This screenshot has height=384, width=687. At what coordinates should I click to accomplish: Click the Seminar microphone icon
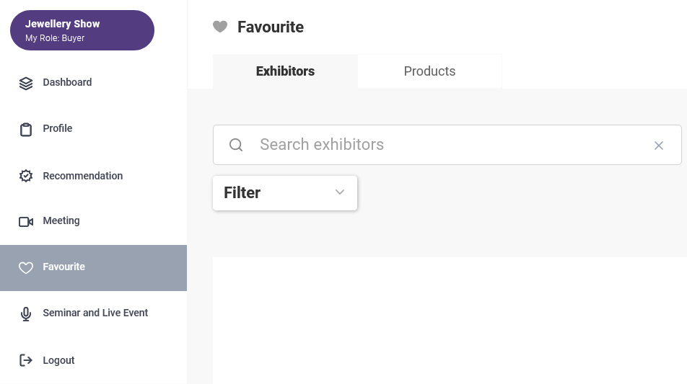point(26,314)
